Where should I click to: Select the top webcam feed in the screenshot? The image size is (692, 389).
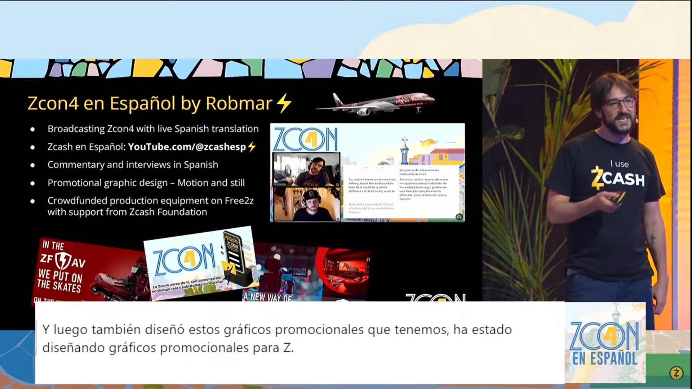pyautogui.click(x=306, y=169)
